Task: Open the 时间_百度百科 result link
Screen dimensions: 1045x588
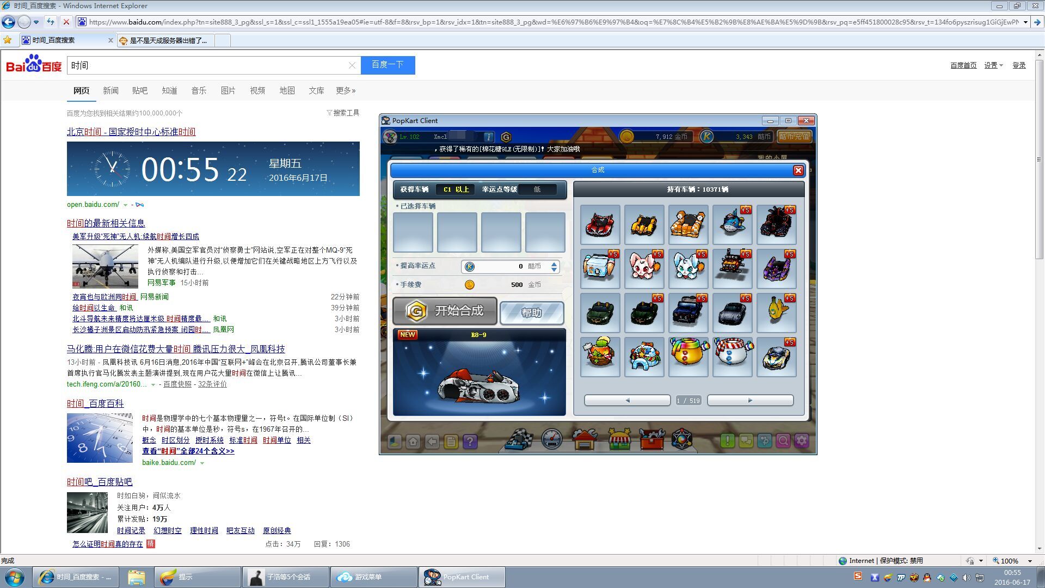Action: tap(95, 403)
